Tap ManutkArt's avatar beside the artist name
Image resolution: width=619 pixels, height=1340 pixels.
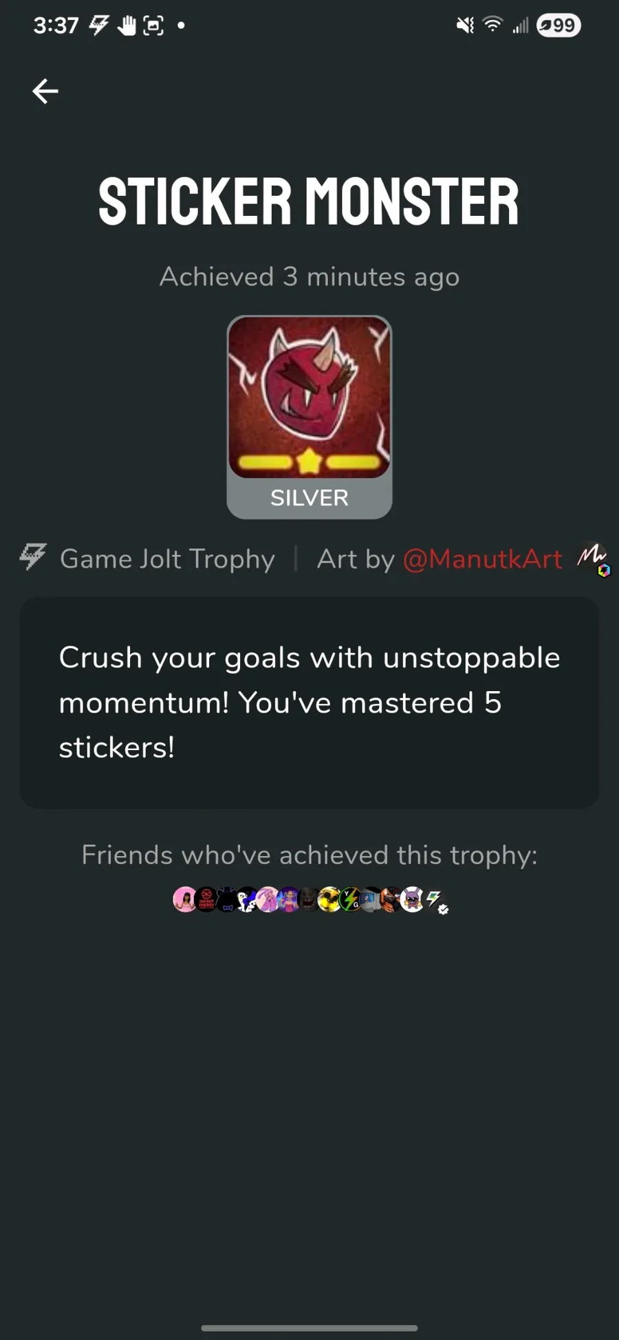point(593,559)
